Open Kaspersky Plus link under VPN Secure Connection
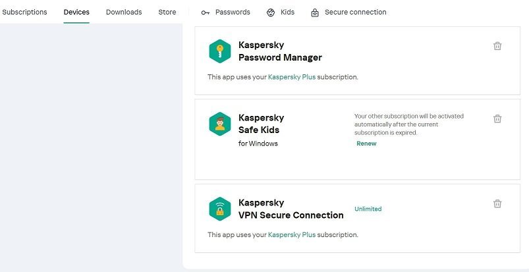This screenshot has height=272, width=529. click(x=292, y=234)
